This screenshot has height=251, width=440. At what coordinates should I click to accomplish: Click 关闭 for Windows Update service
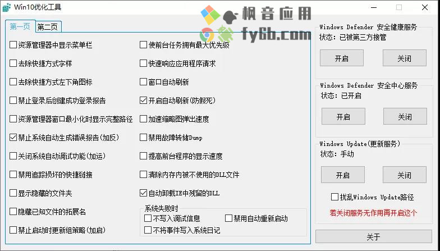tap(404, 175)
